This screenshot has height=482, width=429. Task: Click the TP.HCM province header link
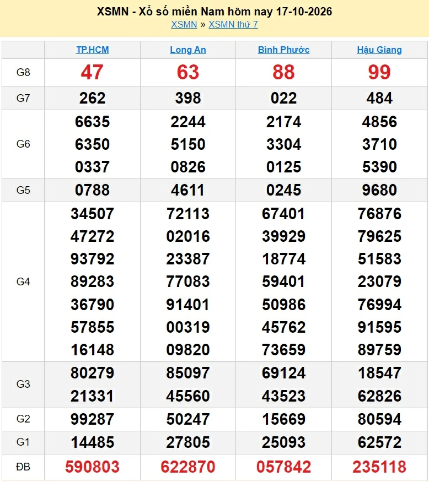point(92,50)
